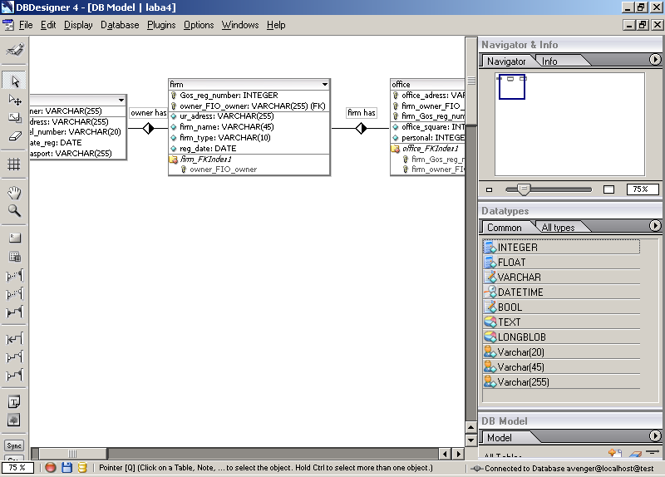This screenshot has height=477, width=665.
Task: Open Navigator panel arrow menu
Action: 655,59
